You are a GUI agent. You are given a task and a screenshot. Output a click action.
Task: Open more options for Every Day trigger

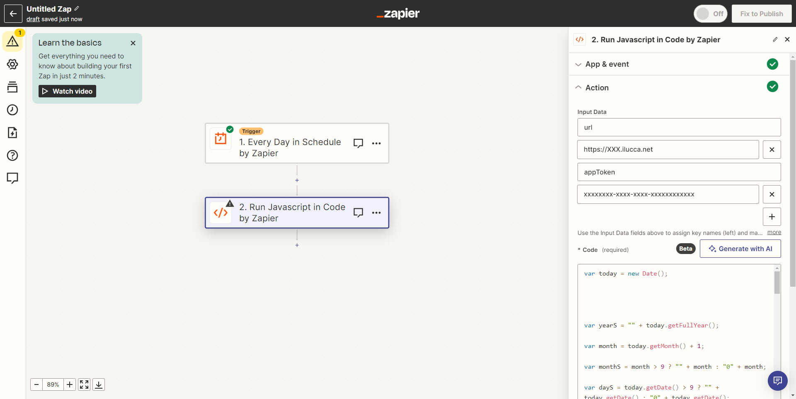(376, 143)
